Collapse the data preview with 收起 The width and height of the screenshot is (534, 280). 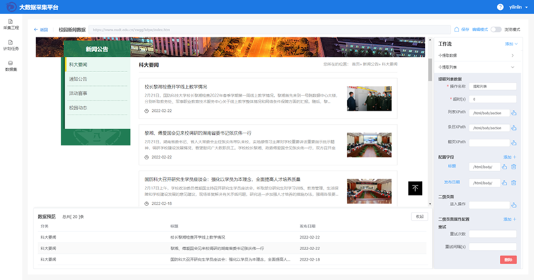pyautogui.click(x=420, y=217)
